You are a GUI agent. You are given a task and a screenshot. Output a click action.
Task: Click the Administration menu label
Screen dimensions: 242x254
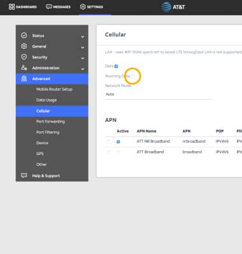point(46,68)
